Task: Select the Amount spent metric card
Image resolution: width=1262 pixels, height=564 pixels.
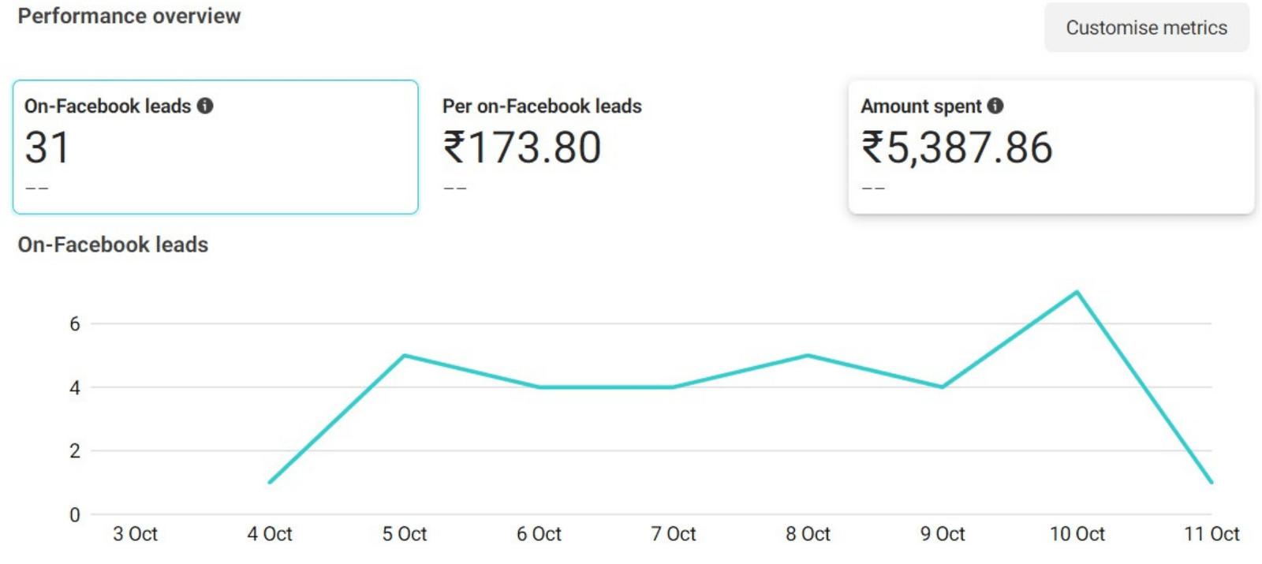Action: (1051, 147)
